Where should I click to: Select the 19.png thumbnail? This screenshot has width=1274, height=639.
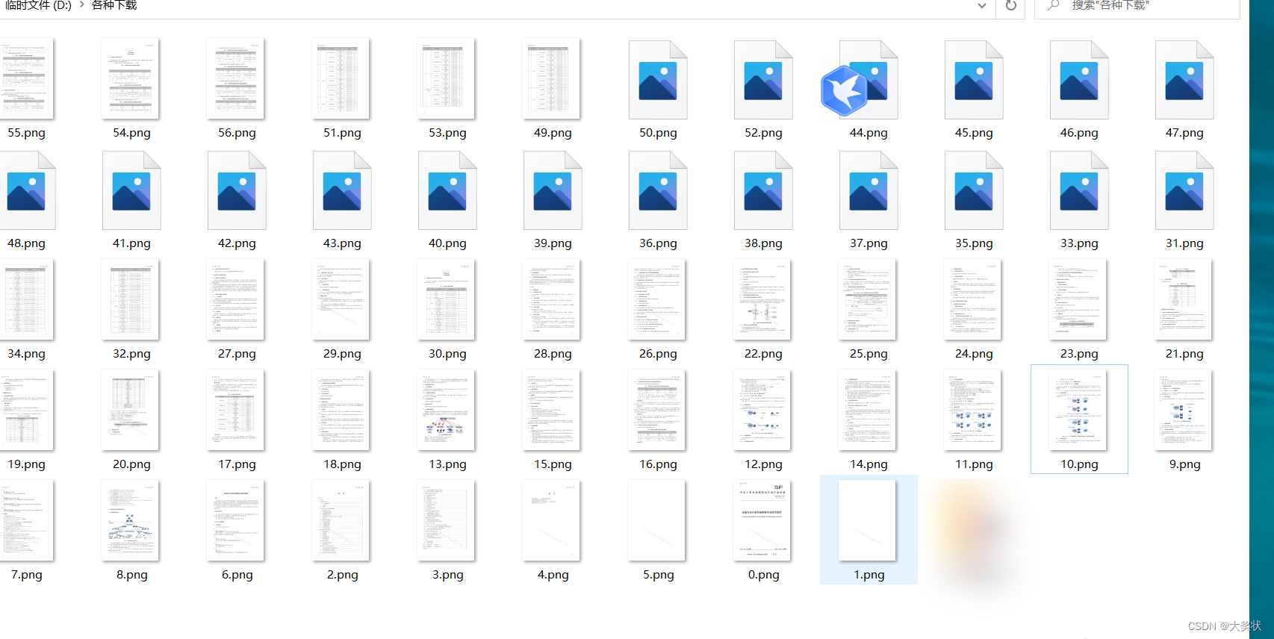[26, 410]
